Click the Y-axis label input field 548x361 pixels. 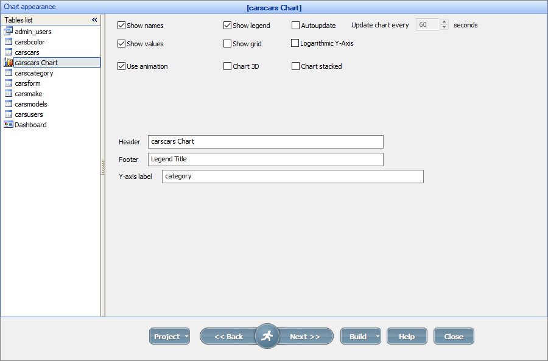292,177
